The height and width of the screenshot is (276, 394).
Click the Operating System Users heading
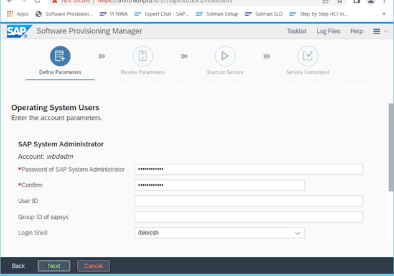[55, 108]
